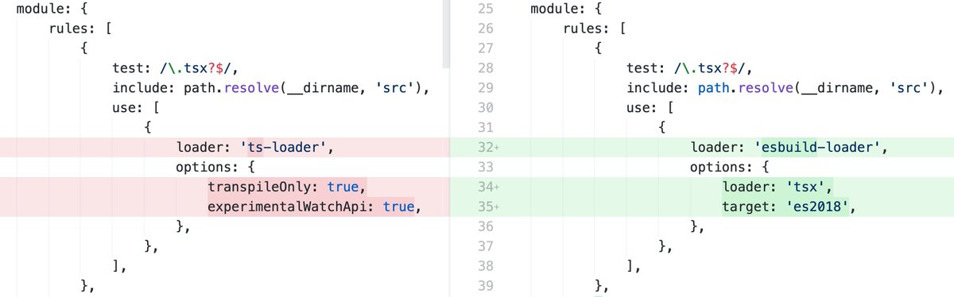Click line number 25 in the gutter
The image size is (954, 297).
[487, 9]
